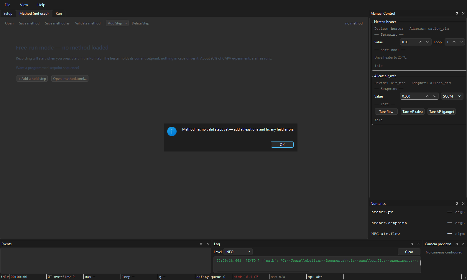Increase heater setpoint value with up arrow

[421, 42]
